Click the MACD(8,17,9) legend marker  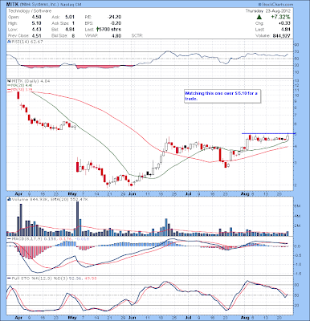tap(9, 238)
